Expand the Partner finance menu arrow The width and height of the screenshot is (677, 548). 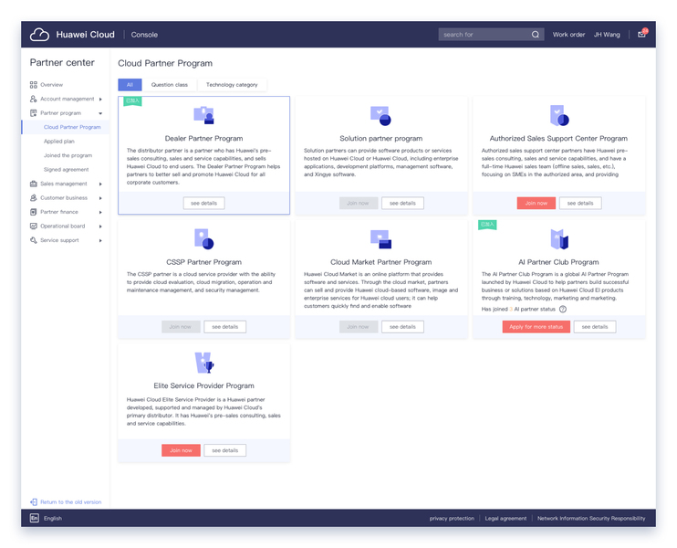(100, 212)
